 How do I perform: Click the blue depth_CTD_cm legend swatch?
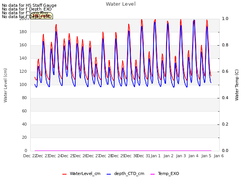click(109, 174)
